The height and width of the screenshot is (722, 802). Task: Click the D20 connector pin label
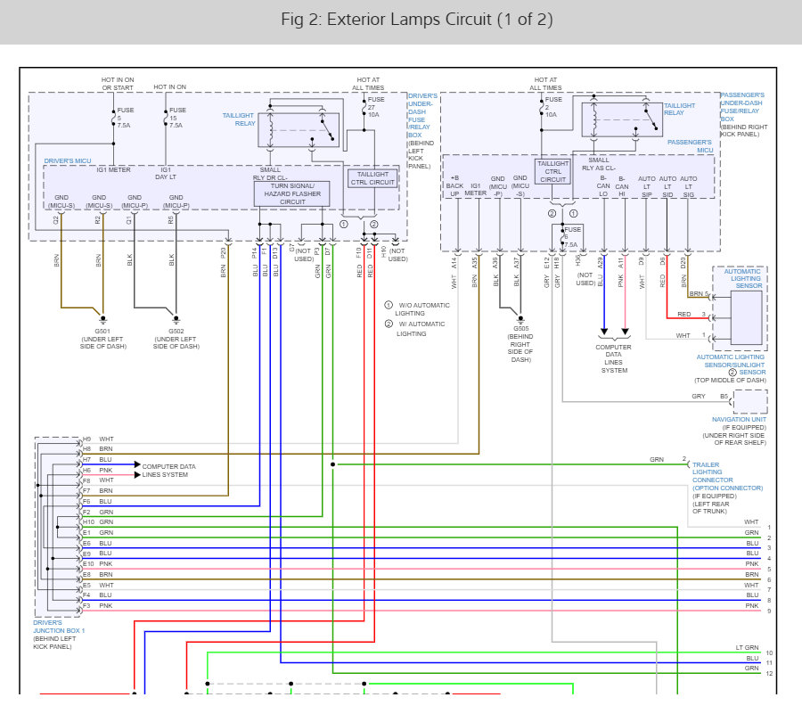[x=683, y=263]
